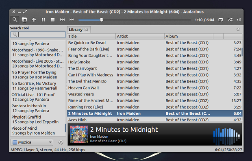Click the playback seek slider
Viewport: 252px width, 161px height.
coord(135,20)
